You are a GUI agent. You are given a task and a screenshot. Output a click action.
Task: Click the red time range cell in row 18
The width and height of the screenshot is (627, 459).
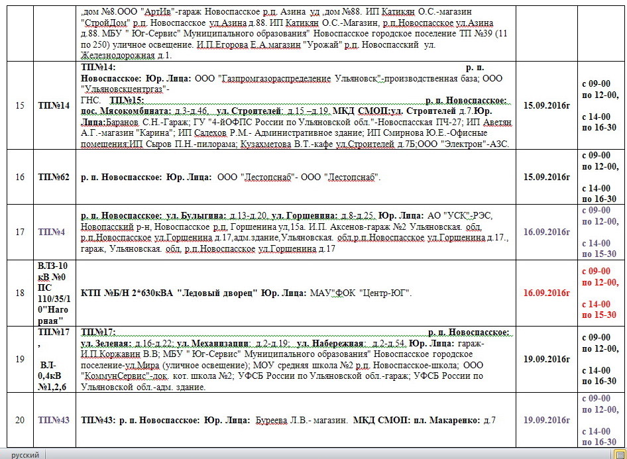click(600, 293)
